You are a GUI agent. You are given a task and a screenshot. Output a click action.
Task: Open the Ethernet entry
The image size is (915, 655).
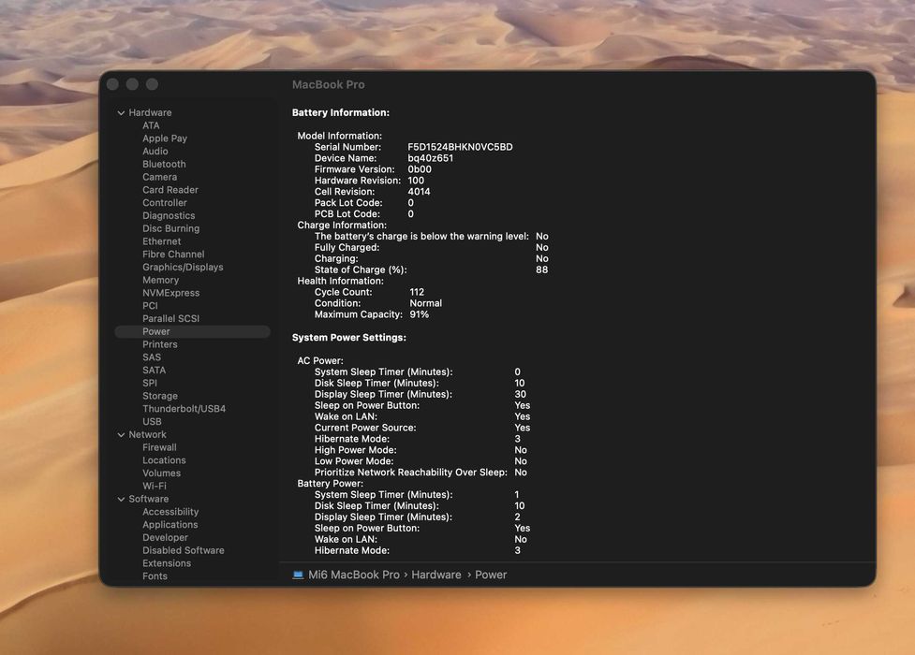point(162,240)
